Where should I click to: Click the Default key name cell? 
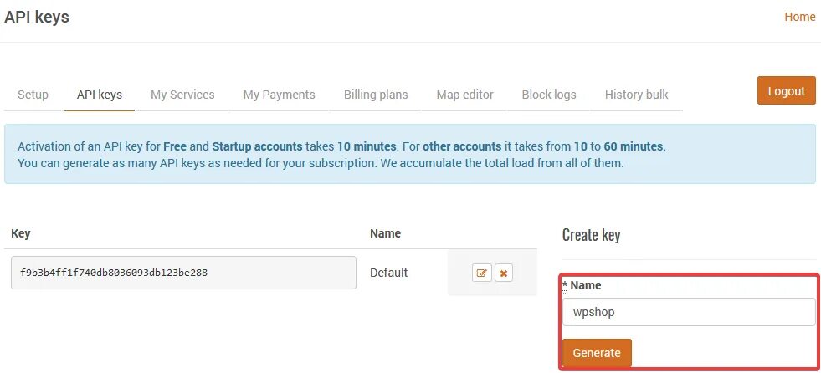pyautogui.click(x=388, y=273)
